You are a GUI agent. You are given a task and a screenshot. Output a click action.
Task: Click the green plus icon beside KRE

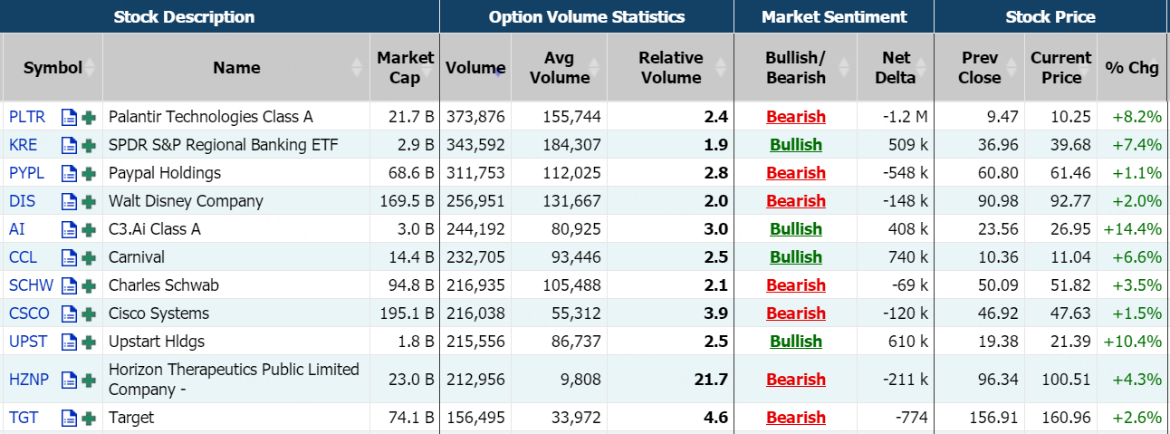[89, 145]
